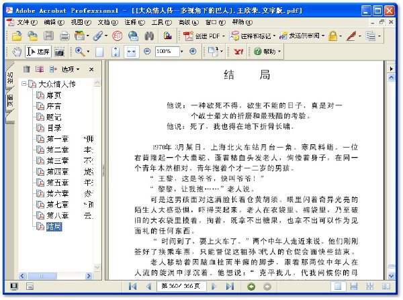Open the 窗口 menu
This screenshot has width=403, height=300.
pyautogui.click(x=216, y=22)
